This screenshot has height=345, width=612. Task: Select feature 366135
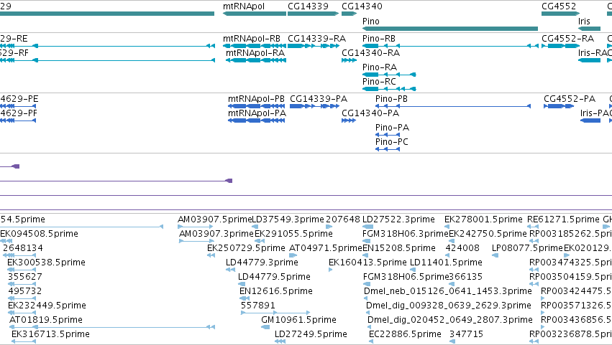[452, 284]
